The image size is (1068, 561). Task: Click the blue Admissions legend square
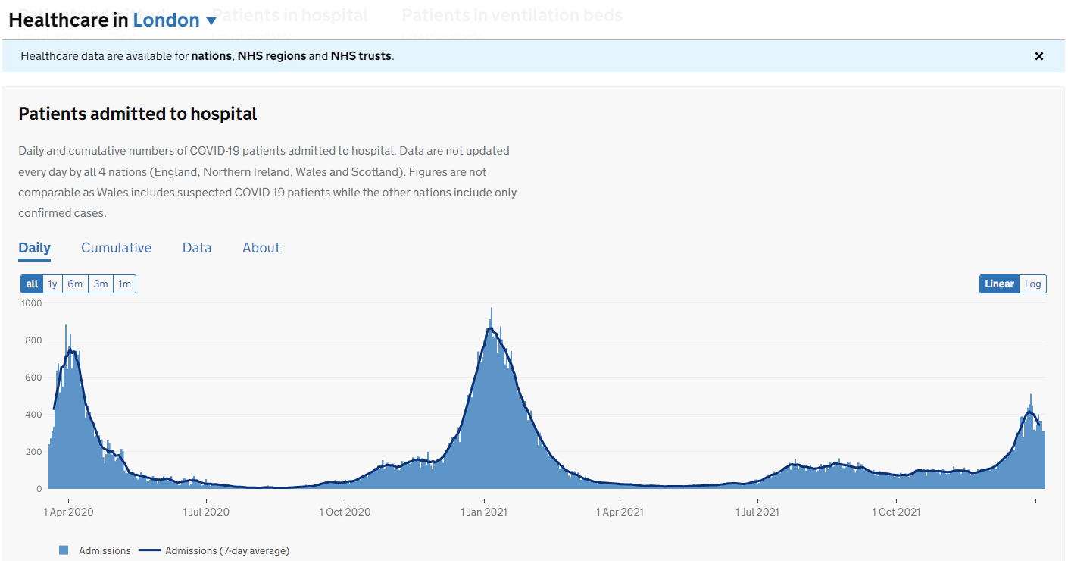(x=64, y=550)
